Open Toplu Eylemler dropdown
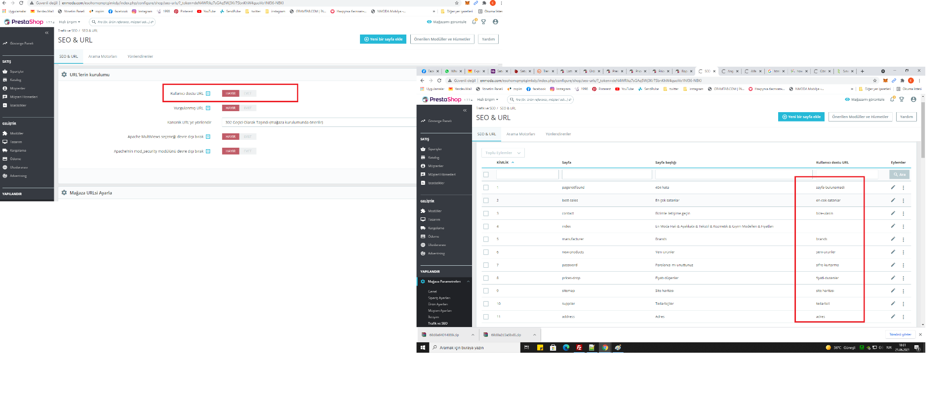 coord(503,153)
